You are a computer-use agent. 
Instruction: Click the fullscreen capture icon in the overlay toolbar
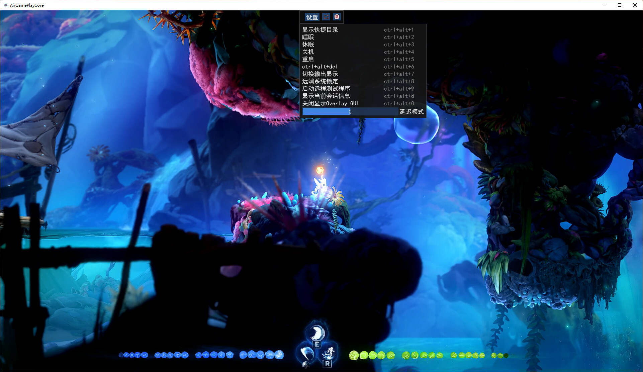coord(326,17)
